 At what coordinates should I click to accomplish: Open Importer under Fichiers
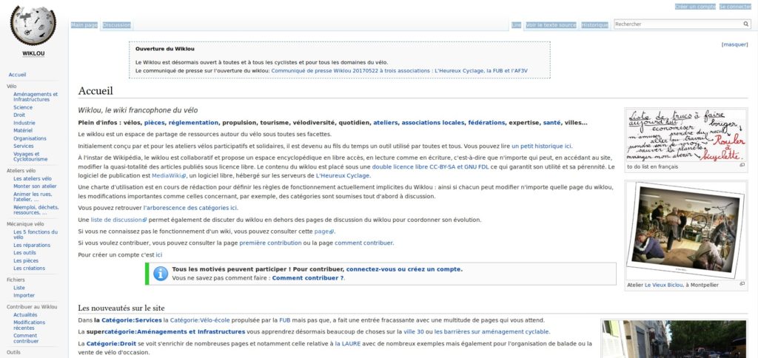pos(24,295)
